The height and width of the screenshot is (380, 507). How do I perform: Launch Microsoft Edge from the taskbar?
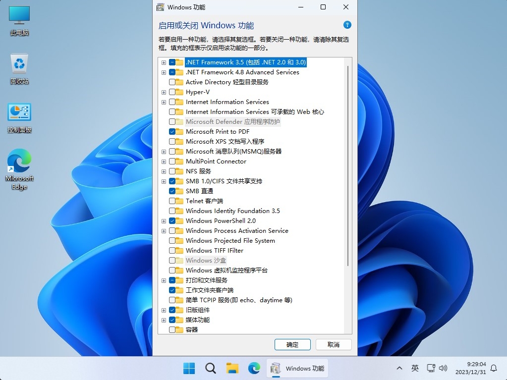pos(254,368)
